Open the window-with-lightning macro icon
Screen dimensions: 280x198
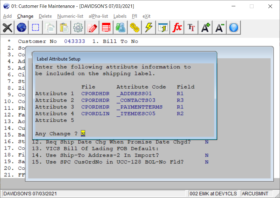click(163, 28)
